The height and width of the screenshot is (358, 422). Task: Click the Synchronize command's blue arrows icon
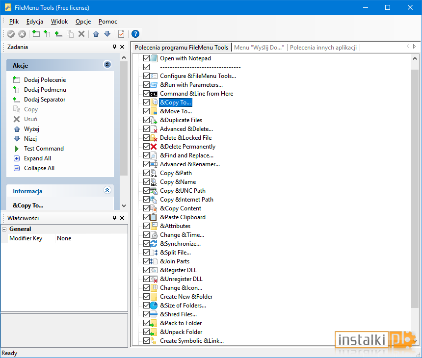pos(154,244)
